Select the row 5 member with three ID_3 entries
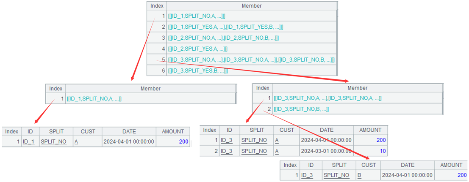Image resolution: width=469 pixels, height=182 pixels. pos(251,60)
